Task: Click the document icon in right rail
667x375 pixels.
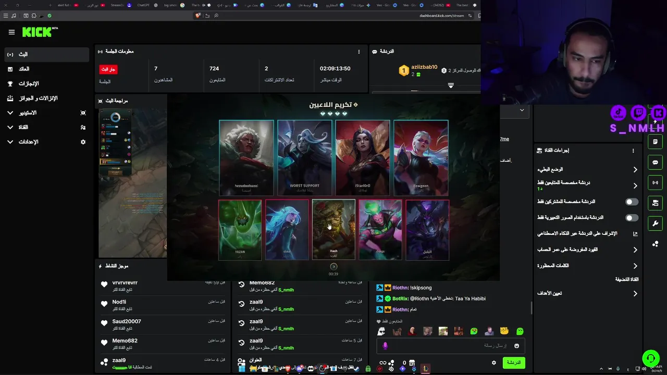Action: [655, 142]
